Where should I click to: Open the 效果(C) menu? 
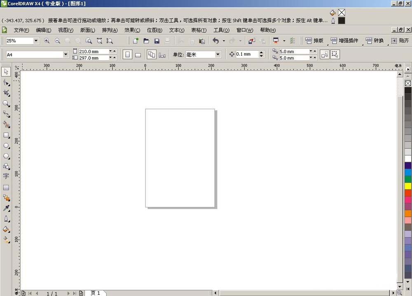click(x=132, y=30)
